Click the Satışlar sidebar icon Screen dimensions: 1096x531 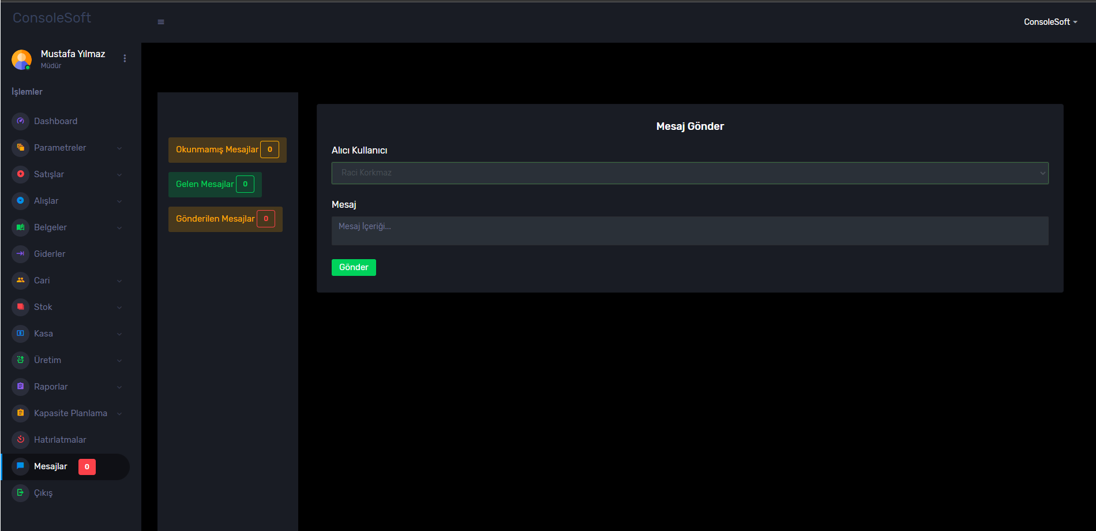(20, 174)
